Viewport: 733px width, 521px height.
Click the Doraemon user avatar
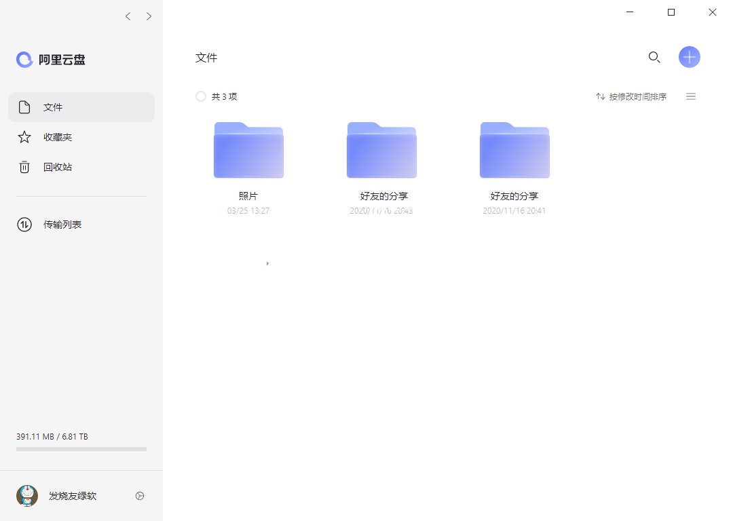pos(27,496)
